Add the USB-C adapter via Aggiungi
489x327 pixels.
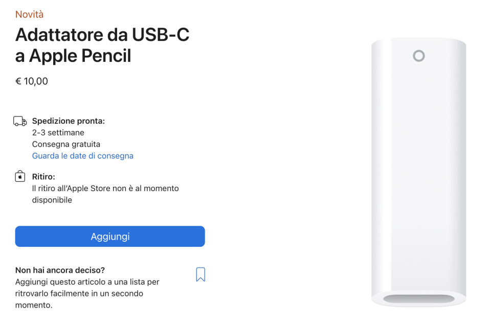point(109,236)
